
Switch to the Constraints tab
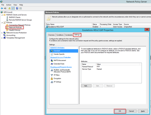pyautogui.click(x=69, y=35)
